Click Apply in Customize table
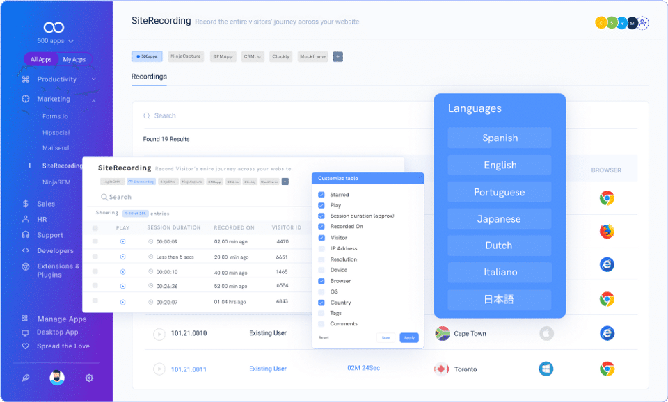The image size is (668, 402). [x=409, y=338]
